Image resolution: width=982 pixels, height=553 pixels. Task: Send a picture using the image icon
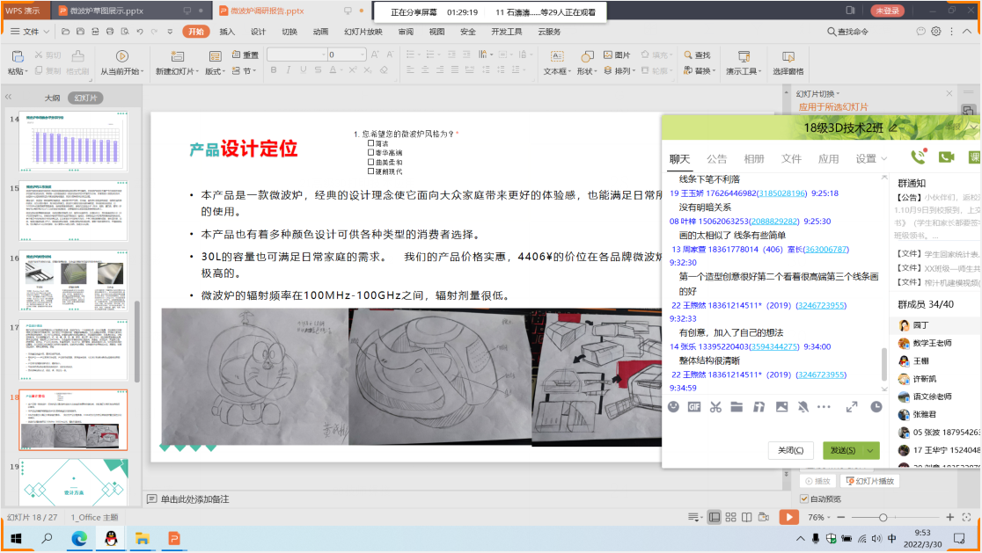tap(781, 407)
